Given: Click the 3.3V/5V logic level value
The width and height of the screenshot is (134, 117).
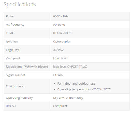Looking at the screenshot, I should click(58, 50).
